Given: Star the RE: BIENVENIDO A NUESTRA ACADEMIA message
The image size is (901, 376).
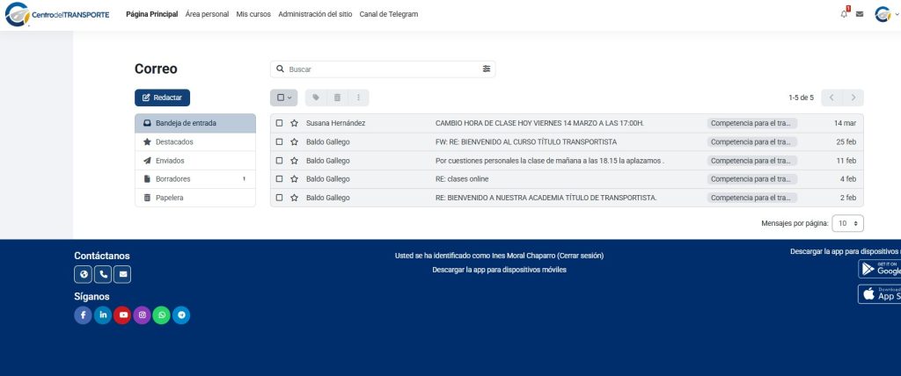Looking at the screenshot, I should pyautogui.click(x=294, y=198).
